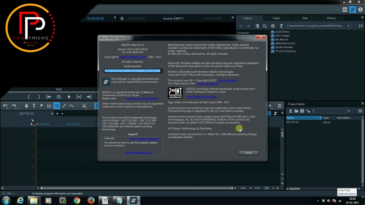
Task: Change media pool list view icon
Action: tap(360, 26)
